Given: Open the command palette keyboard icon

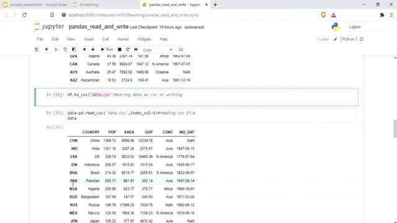Looking at the screenshot, I should pos(181,50).
